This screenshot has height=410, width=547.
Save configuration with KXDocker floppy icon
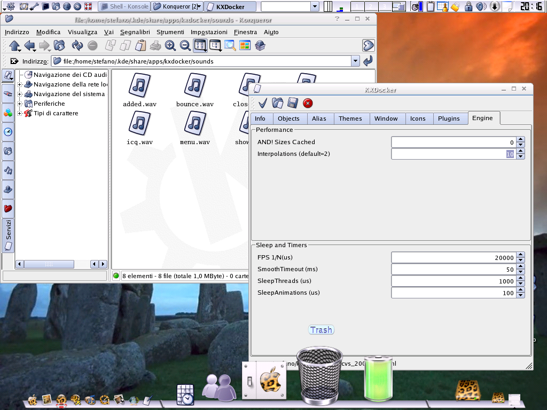point(293,103)
